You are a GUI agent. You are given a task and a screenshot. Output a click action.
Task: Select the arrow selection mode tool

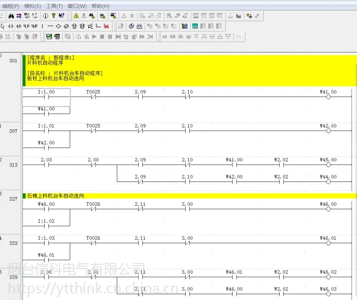point(3,26)
